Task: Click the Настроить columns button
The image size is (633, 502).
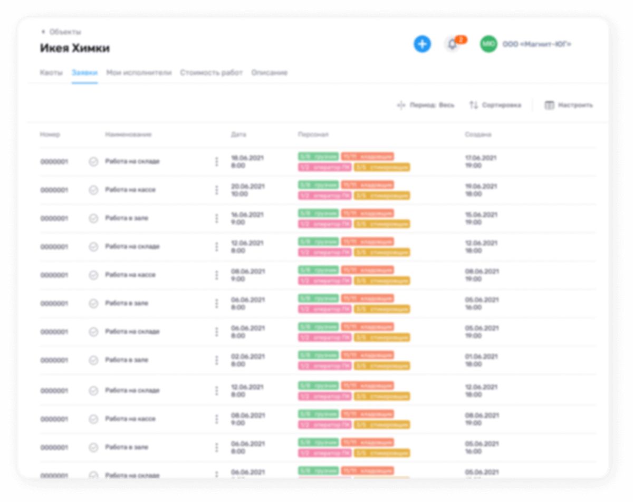Action: (569, 105)
